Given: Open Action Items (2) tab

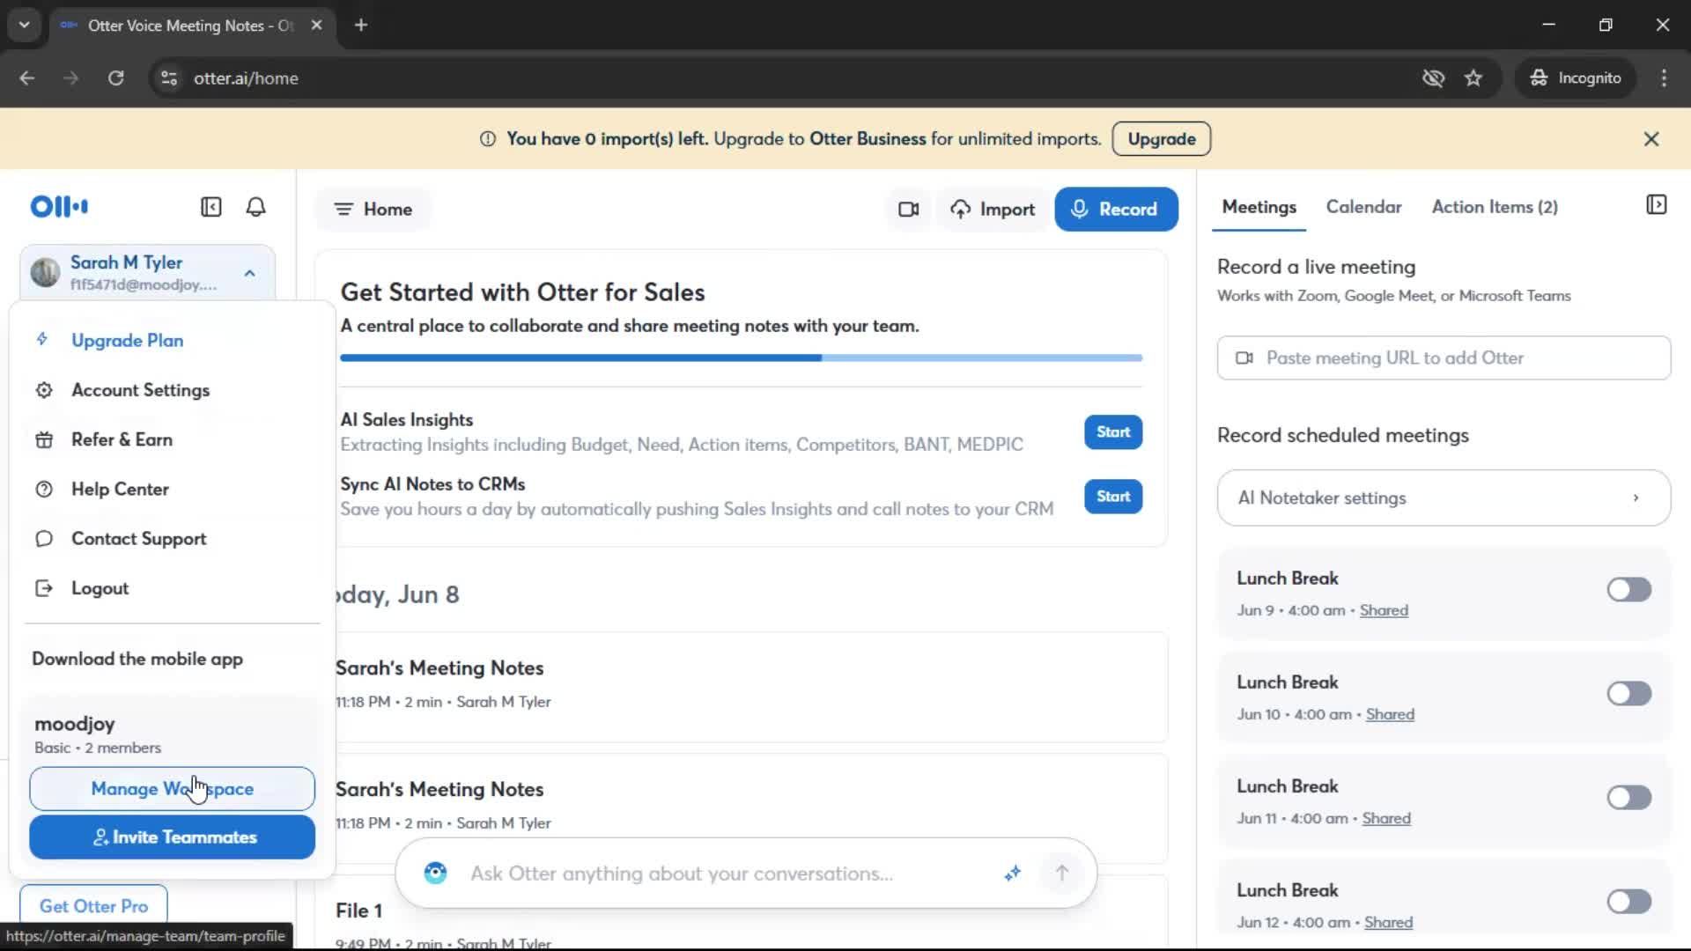Looking at the screenshot, I should [1495, 207].
